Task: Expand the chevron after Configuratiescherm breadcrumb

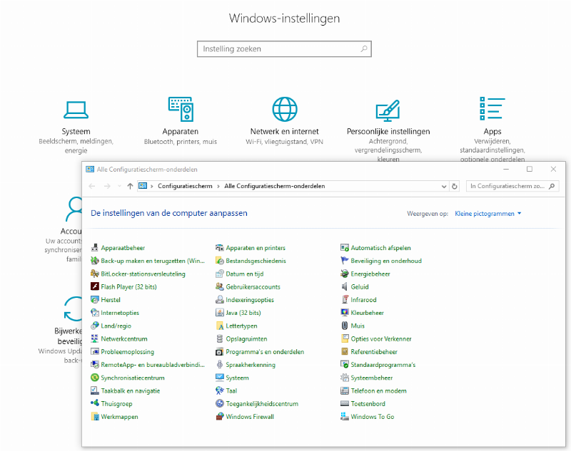Action: pos(218,186)
